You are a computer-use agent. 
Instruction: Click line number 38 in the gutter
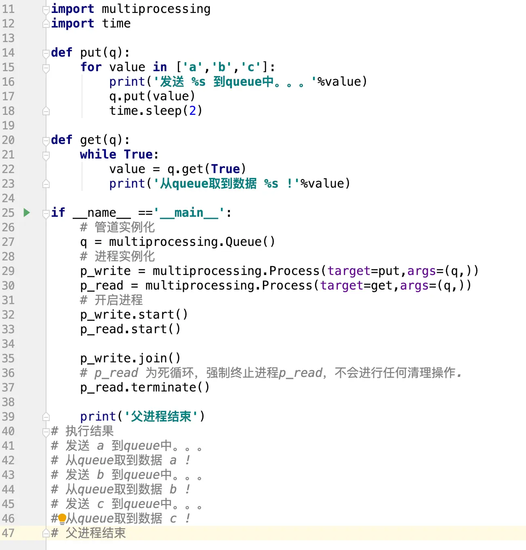tap(8, 402)
